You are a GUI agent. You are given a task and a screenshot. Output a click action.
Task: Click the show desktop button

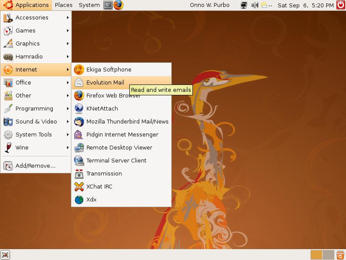5,255
